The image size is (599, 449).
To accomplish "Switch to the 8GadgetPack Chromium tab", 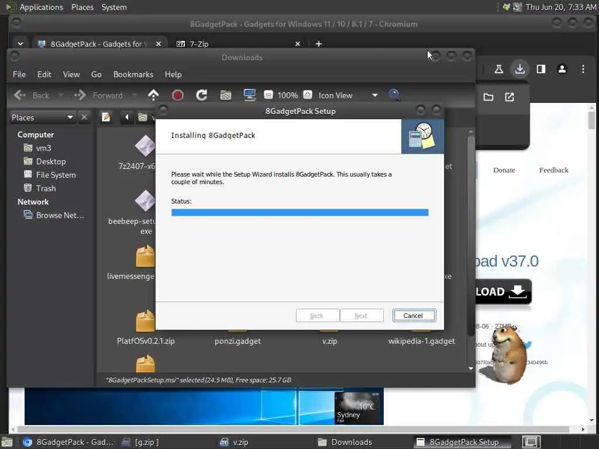I will (x=95, y=44).
